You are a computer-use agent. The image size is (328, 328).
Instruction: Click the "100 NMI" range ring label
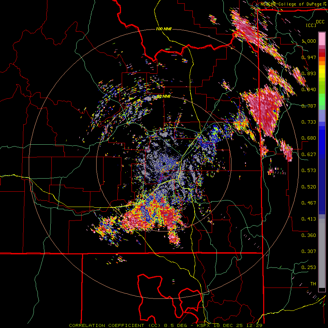164,29
